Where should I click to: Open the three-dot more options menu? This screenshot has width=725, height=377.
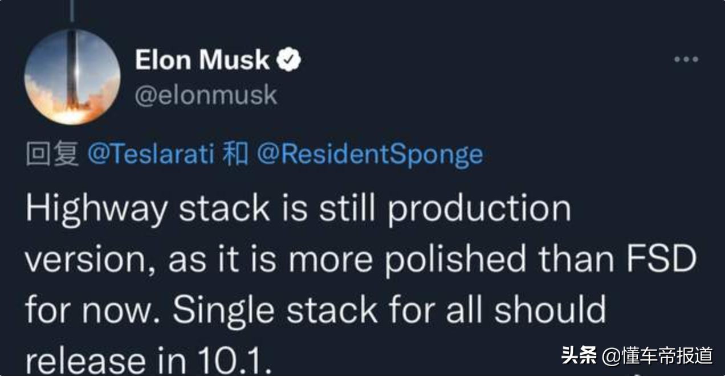[x=686, y=59]
